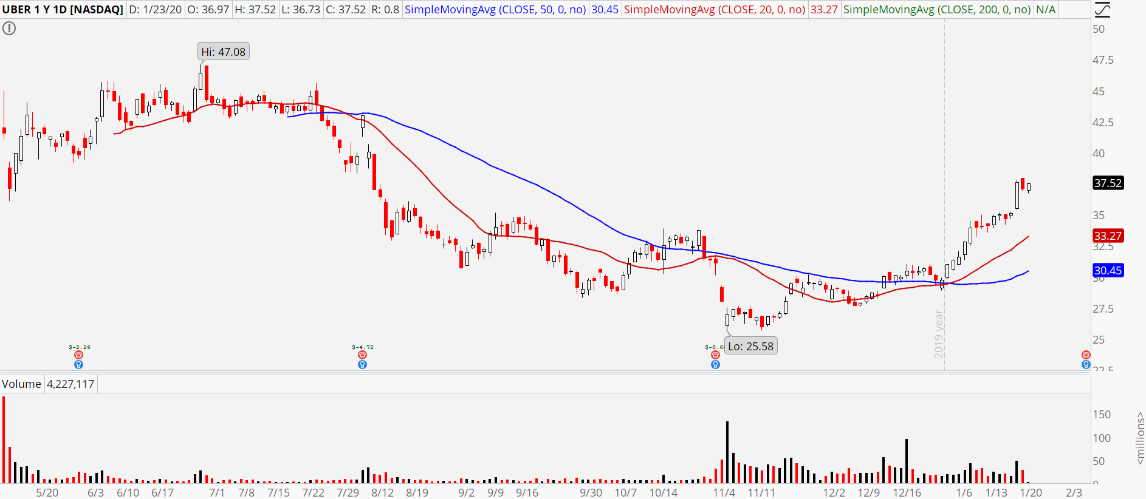The width and height of the screenshot is (1146, 499).
Task: Click the blue lightbulb icon above the 2/3 date
Action: click(1086, 365)
